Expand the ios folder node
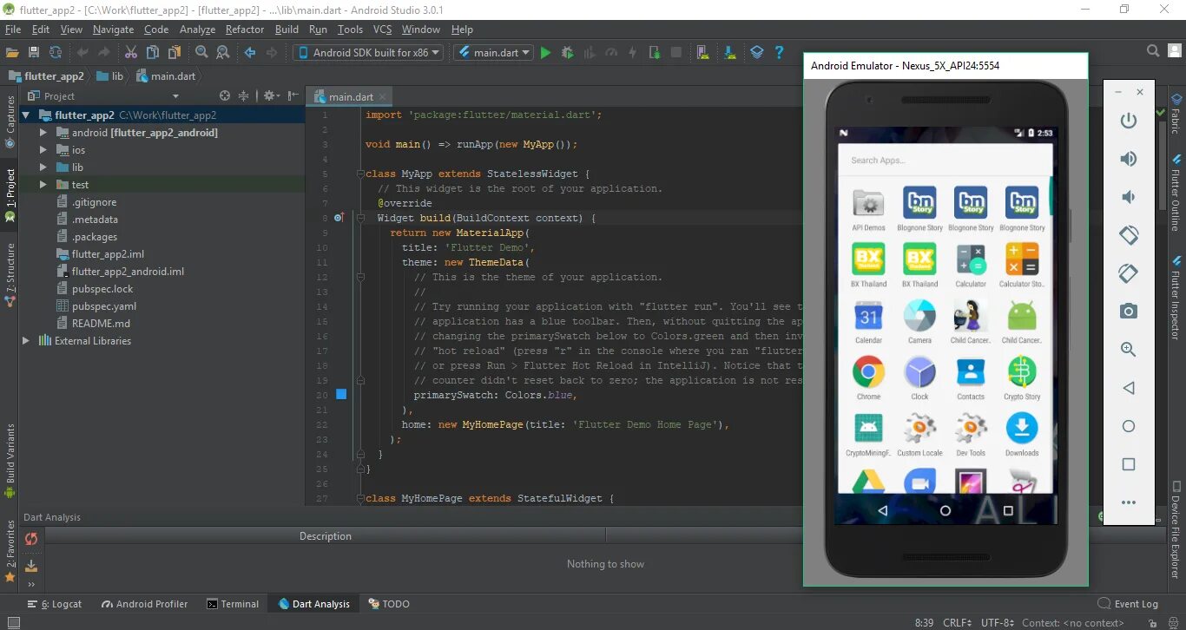The width and height of the screenshot is (1186, 630). (x=43, y=150)
